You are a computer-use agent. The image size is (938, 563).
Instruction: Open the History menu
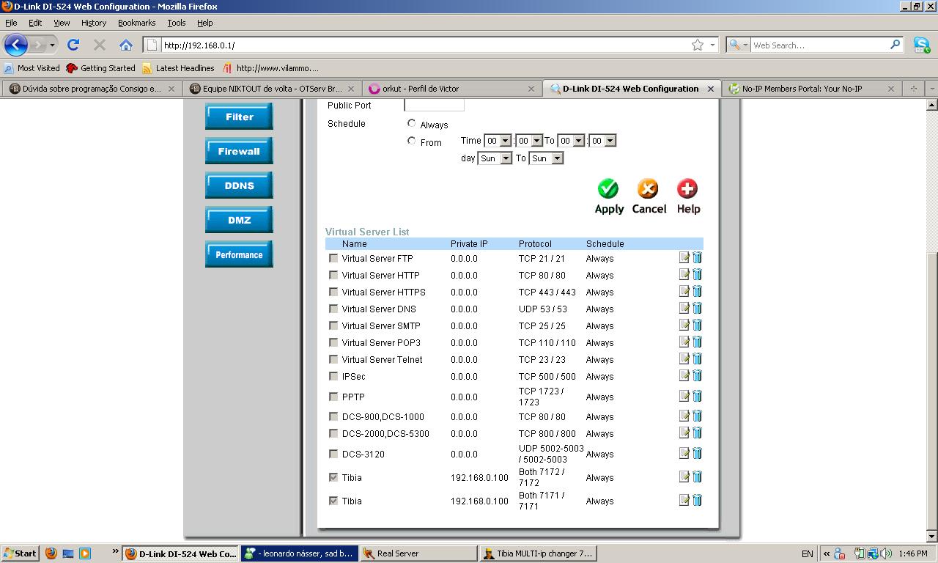tap(94, 23)
